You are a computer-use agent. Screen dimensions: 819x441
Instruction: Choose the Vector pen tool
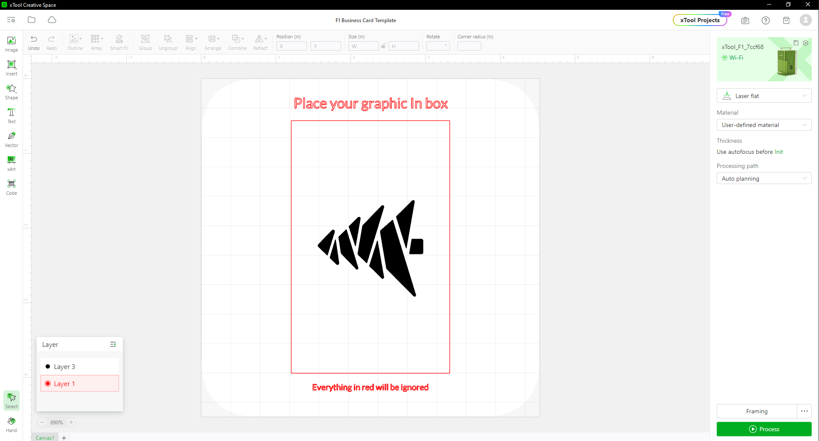12,139
